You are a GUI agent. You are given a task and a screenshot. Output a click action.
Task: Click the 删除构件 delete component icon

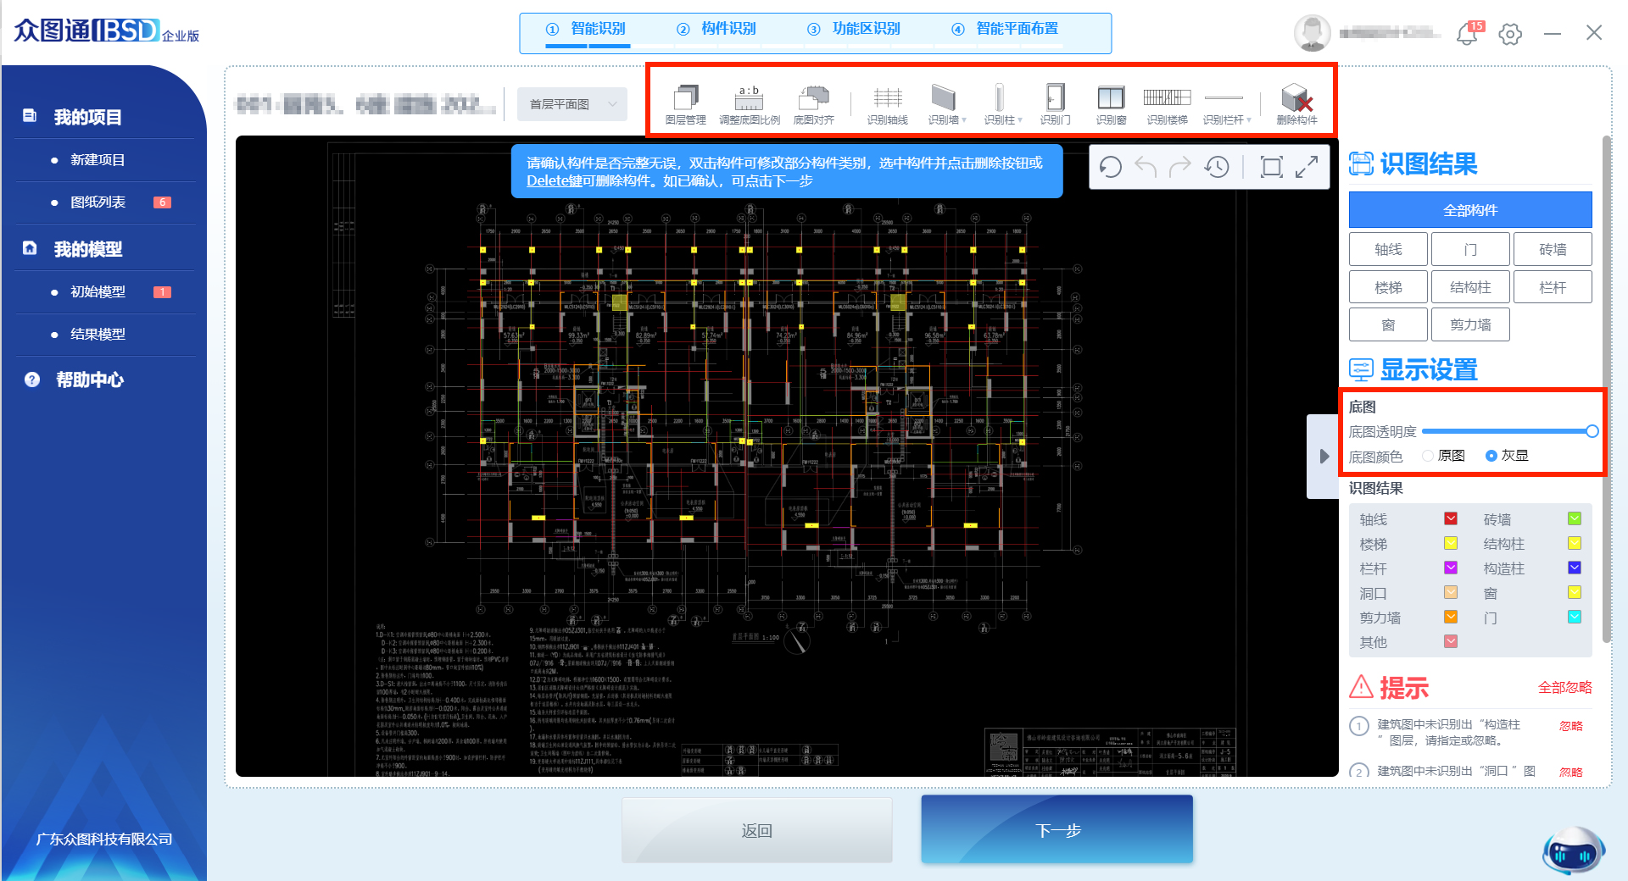coord(1296,104)
